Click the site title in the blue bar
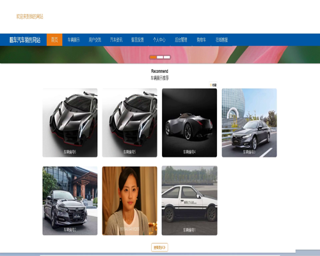Image resolution: width=320 pixels, height=256 pixels. (25, 40)
